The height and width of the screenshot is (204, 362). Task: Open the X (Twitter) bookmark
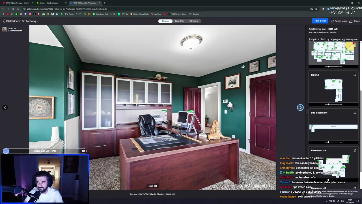click(x=35, y=14)
